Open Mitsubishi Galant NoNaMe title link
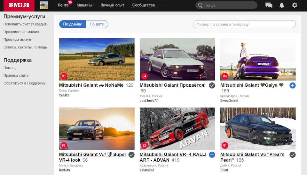This screenshot has width=307, height=175. coord(91,85)
